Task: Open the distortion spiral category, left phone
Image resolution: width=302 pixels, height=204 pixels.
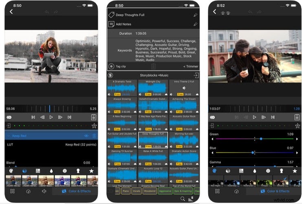Action: pos(65,171)
